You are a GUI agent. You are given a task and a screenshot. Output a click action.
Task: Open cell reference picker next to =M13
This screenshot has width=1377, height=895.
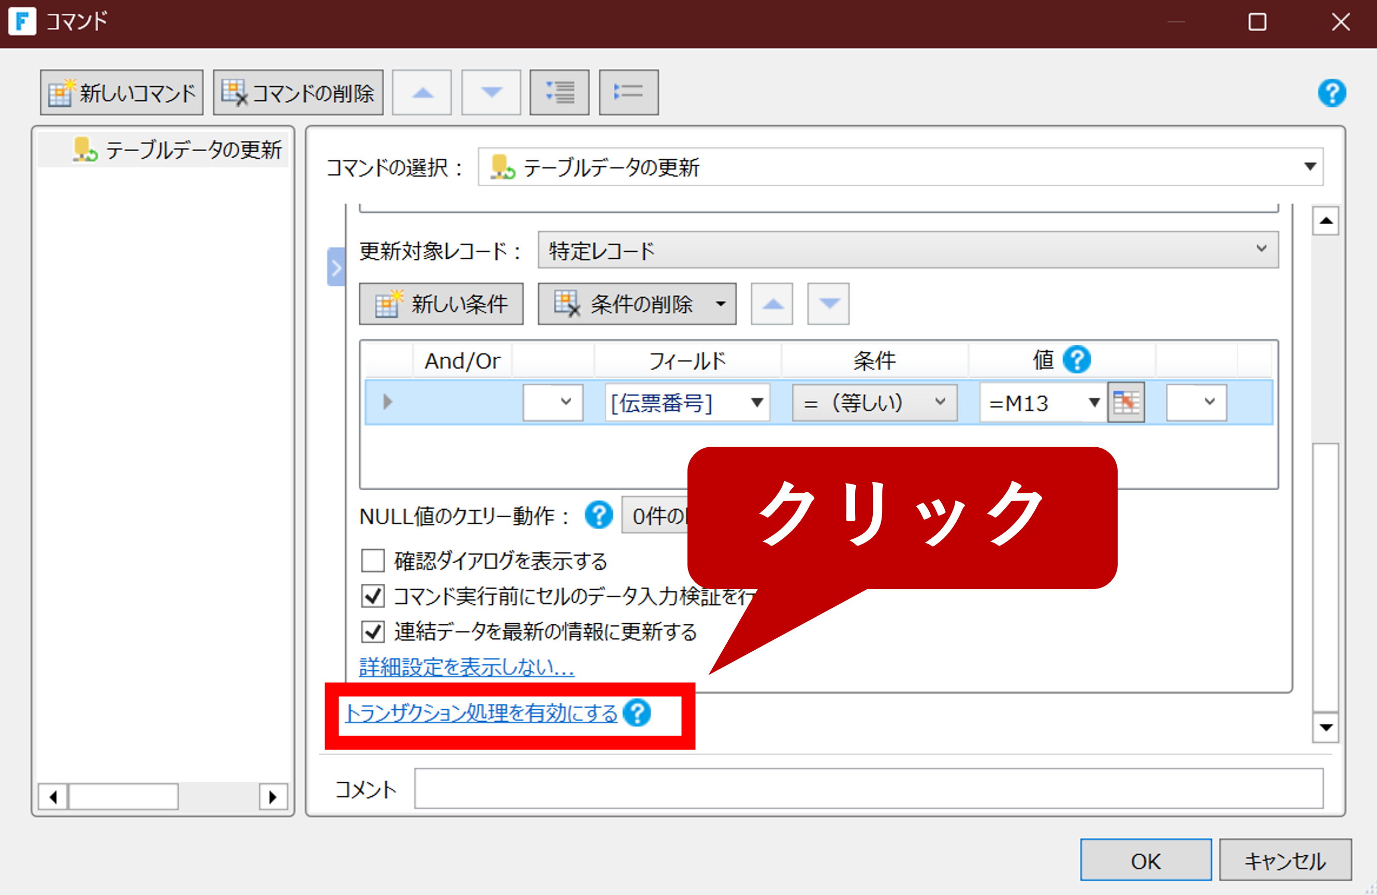[1125, 403]
